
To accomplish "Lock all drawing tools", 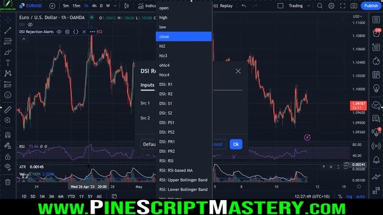I will coord(8,156).
